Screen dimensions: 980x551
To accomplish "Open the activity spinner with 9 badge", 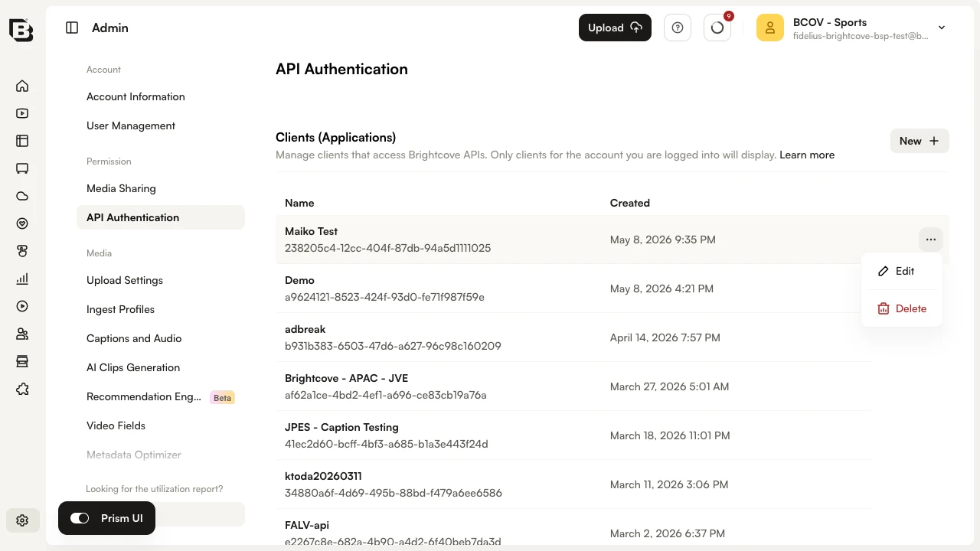I will (717, 28).
